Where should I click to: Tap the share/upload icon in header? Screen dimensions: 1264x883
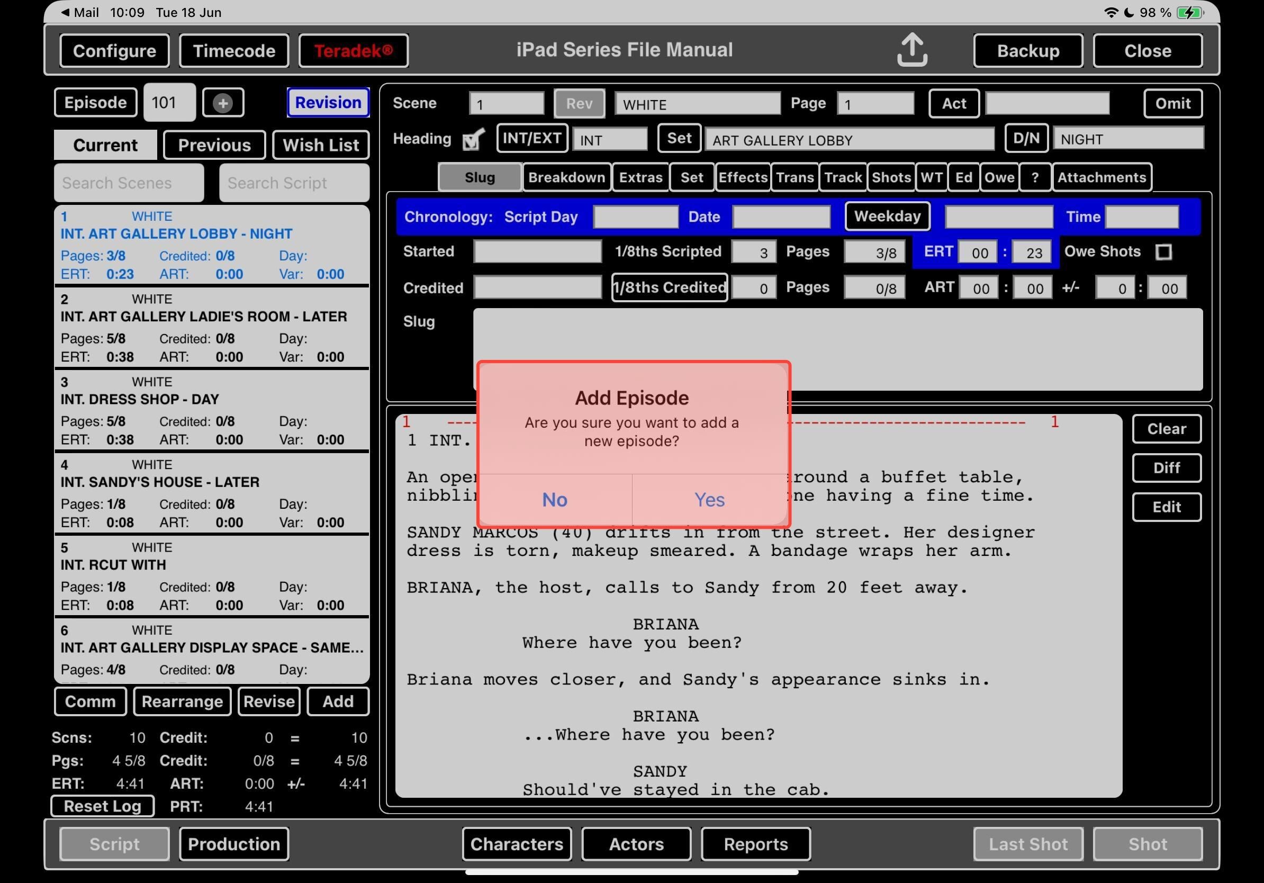(x=911, y=50)
